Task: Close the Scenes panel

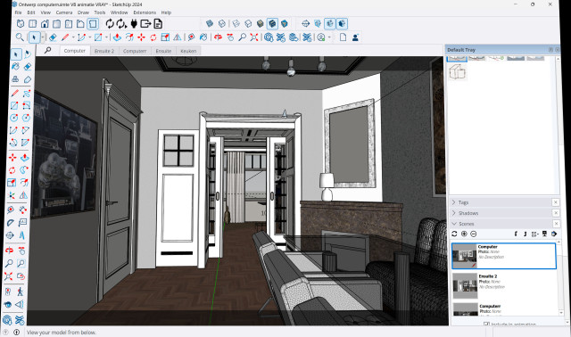Action: (x=556, y=224)
